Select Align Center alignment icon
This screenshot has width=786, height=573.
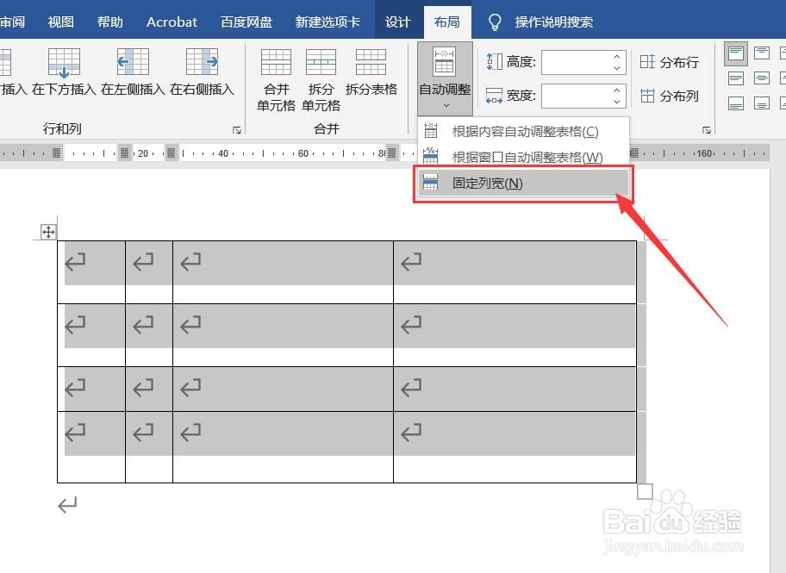pyautogui.click(x=762, y=78)
